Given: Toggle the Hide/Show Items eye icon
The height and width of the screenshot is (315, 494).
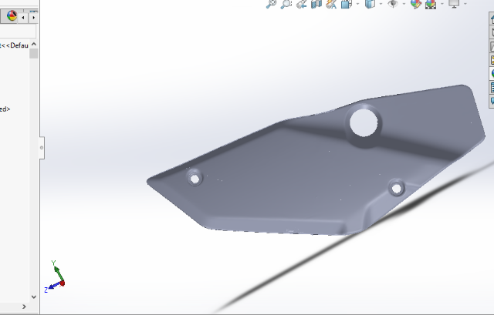Looking at the screenshot, I should click(x=393, y=4).
